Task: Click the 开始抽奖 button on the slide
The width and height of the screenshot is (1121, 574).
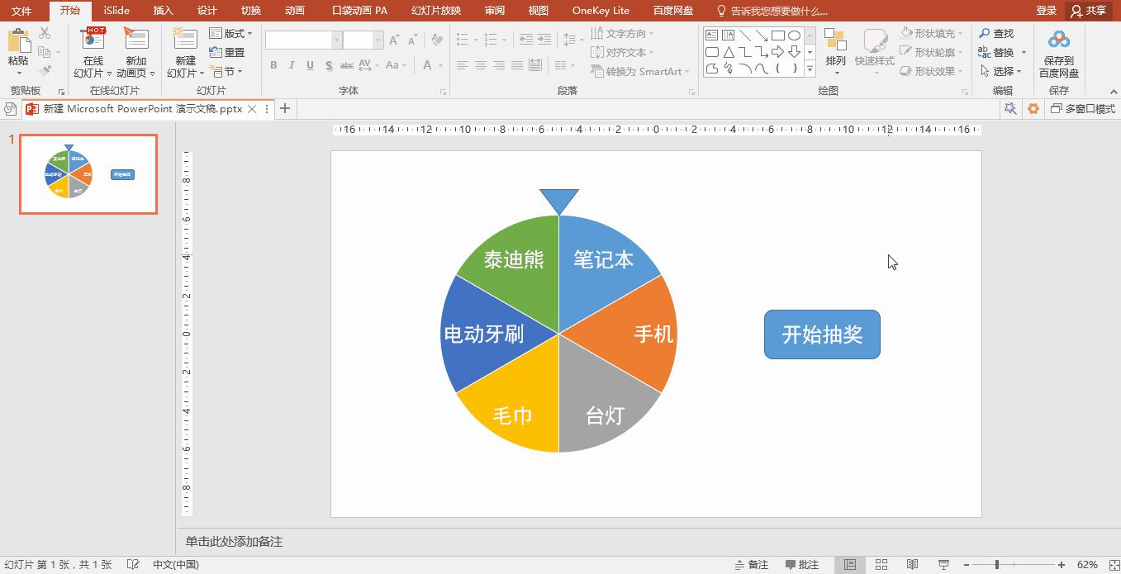Action: [822, 334]
